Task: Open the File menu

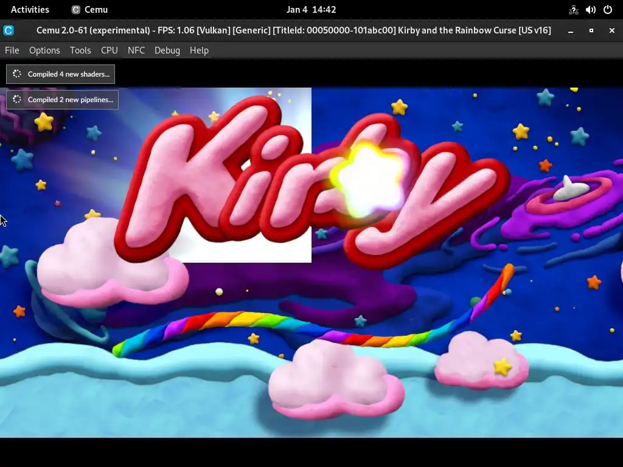Action: 12,50
